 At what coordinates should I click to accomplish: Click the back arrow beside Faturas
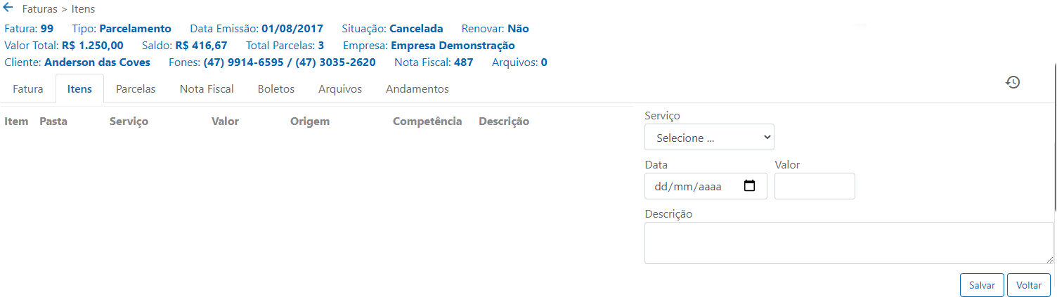pyautogui.click(x=8, y=8)
